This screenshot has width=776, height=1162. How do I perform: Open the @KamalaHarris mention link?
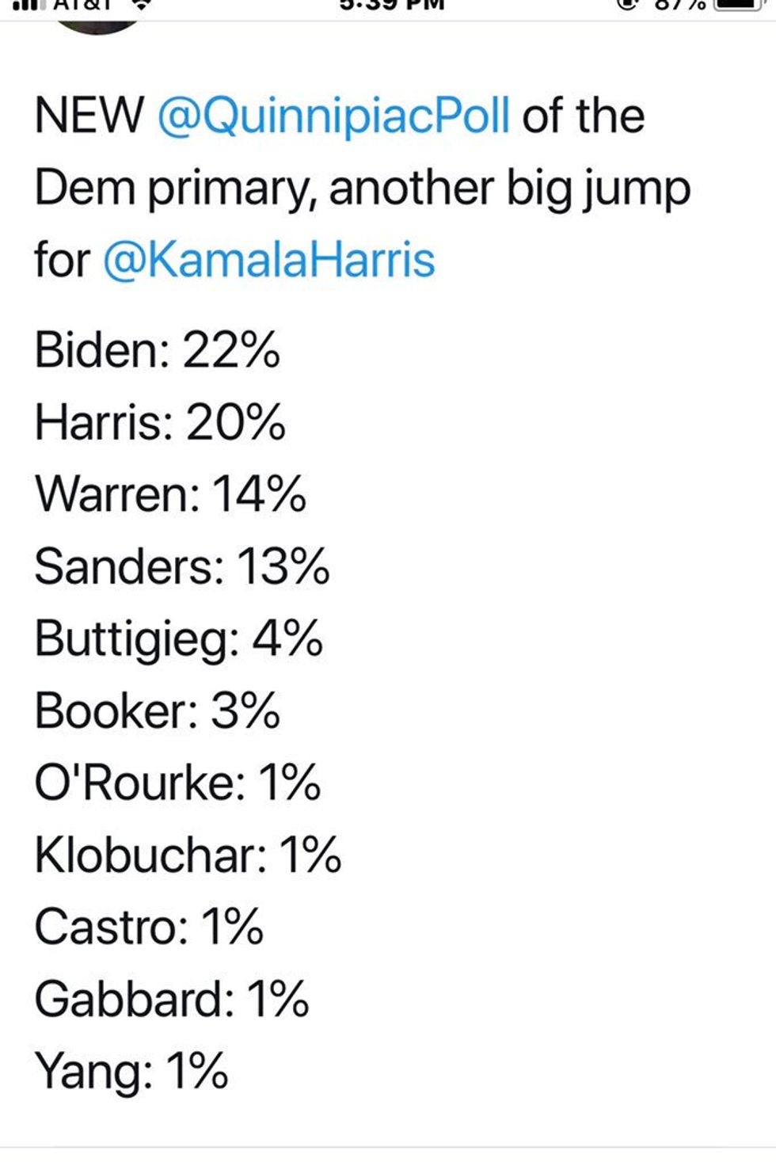[x=269, y=260]
